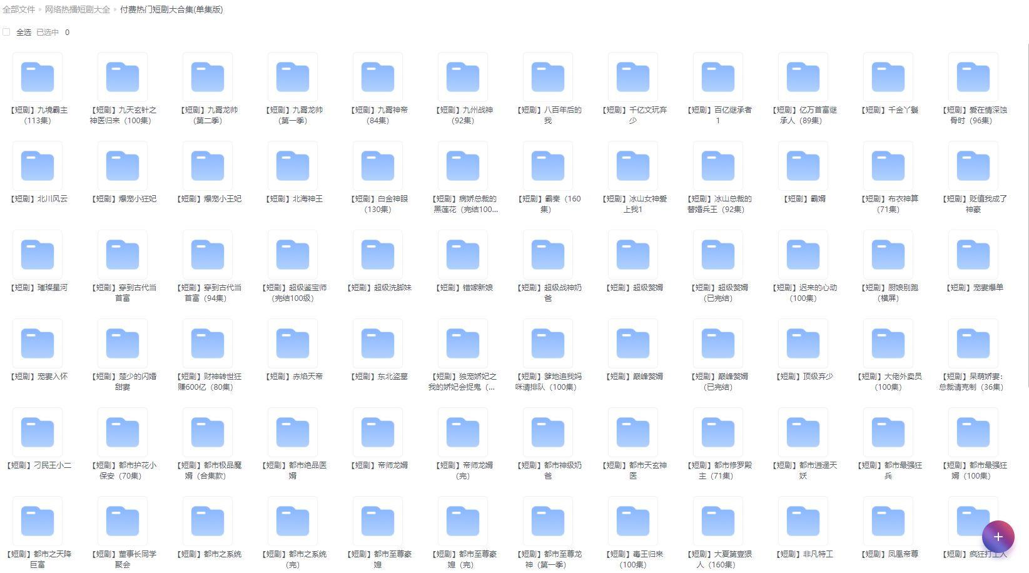The height and width of the screenshot is (573, 1029).
Task: Open folder 爆宠小王妃
Action: coord(208,166)
